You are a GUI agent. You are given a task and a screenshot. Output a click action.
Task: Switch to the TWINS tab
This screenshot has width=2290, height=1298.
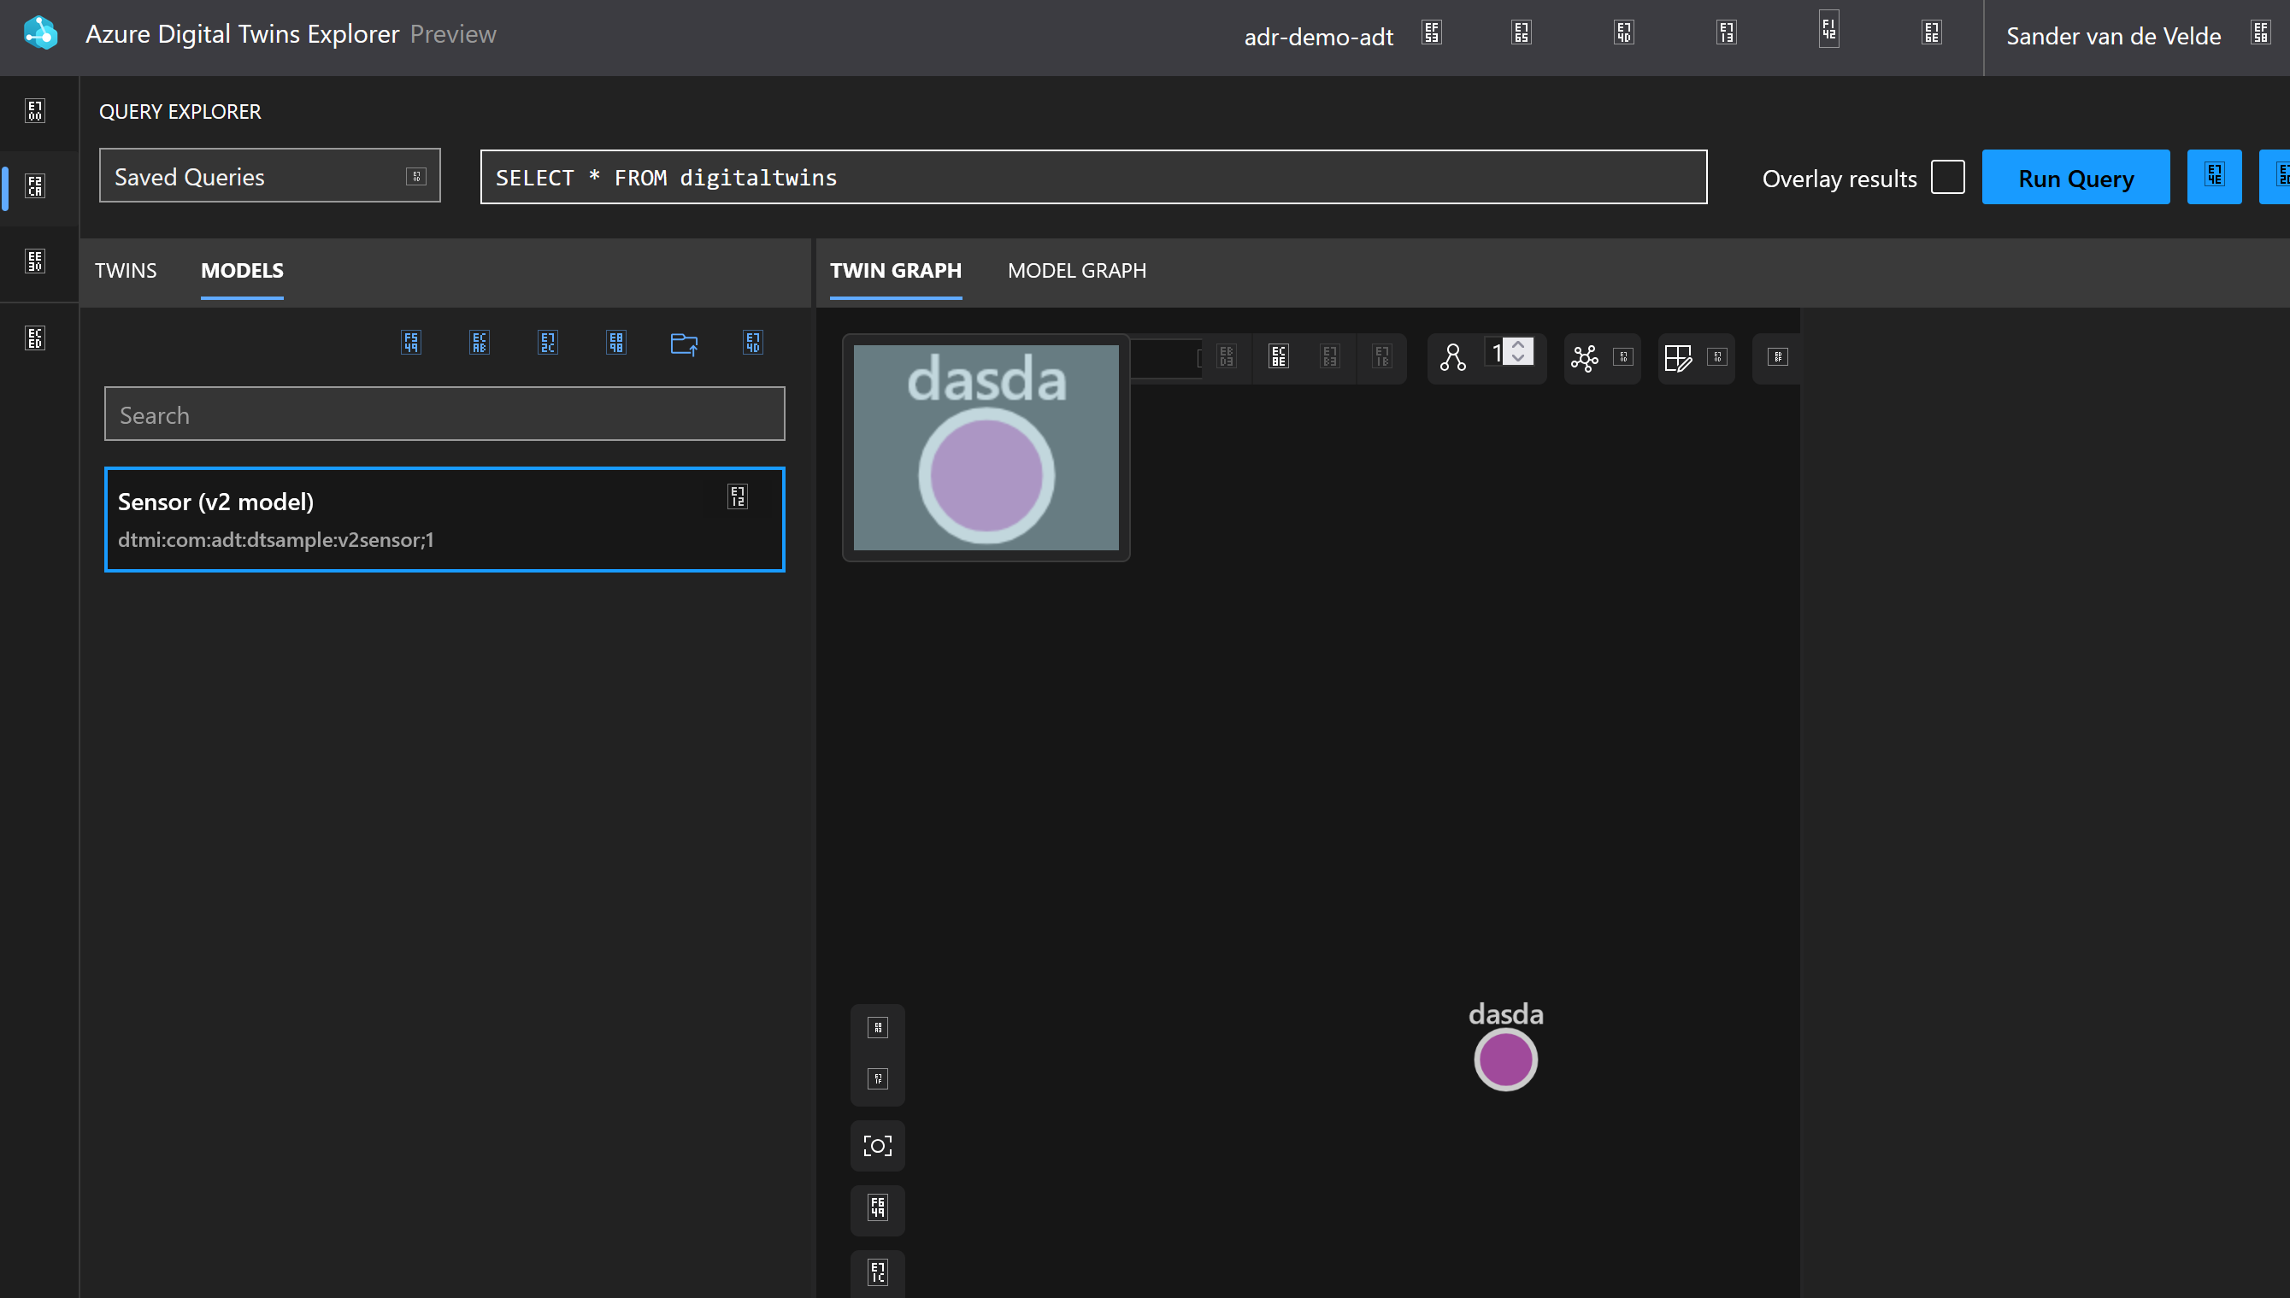click(x=126, y=270)
